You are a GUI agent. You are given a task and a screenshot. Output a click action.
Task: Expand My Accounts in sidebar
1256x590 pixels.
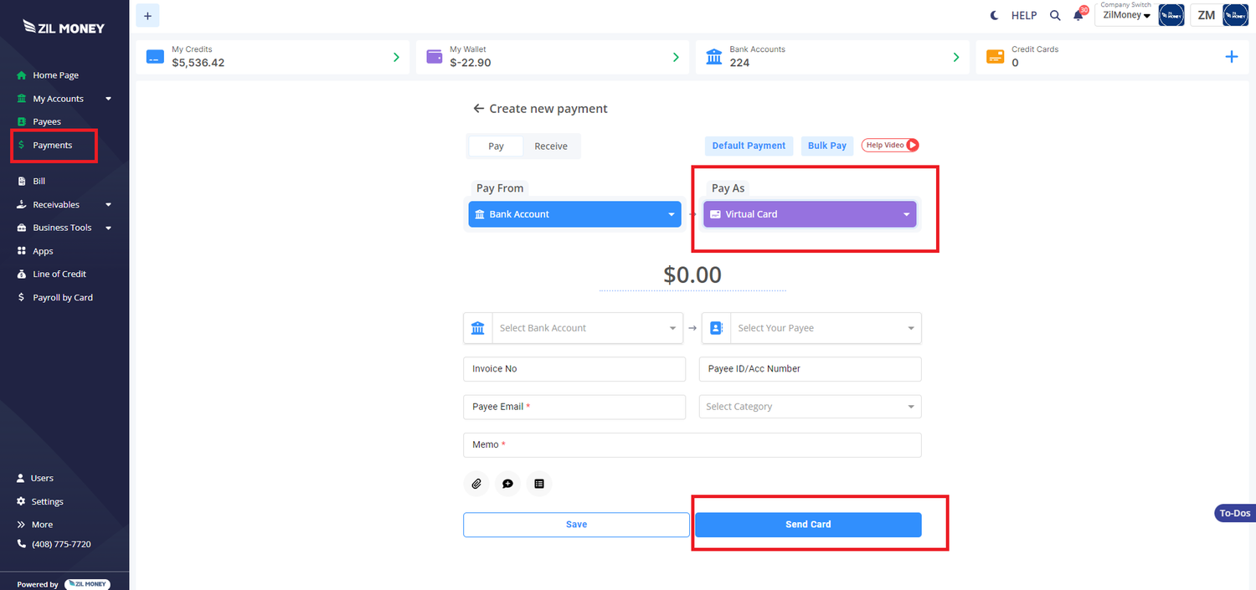point(64,99)
